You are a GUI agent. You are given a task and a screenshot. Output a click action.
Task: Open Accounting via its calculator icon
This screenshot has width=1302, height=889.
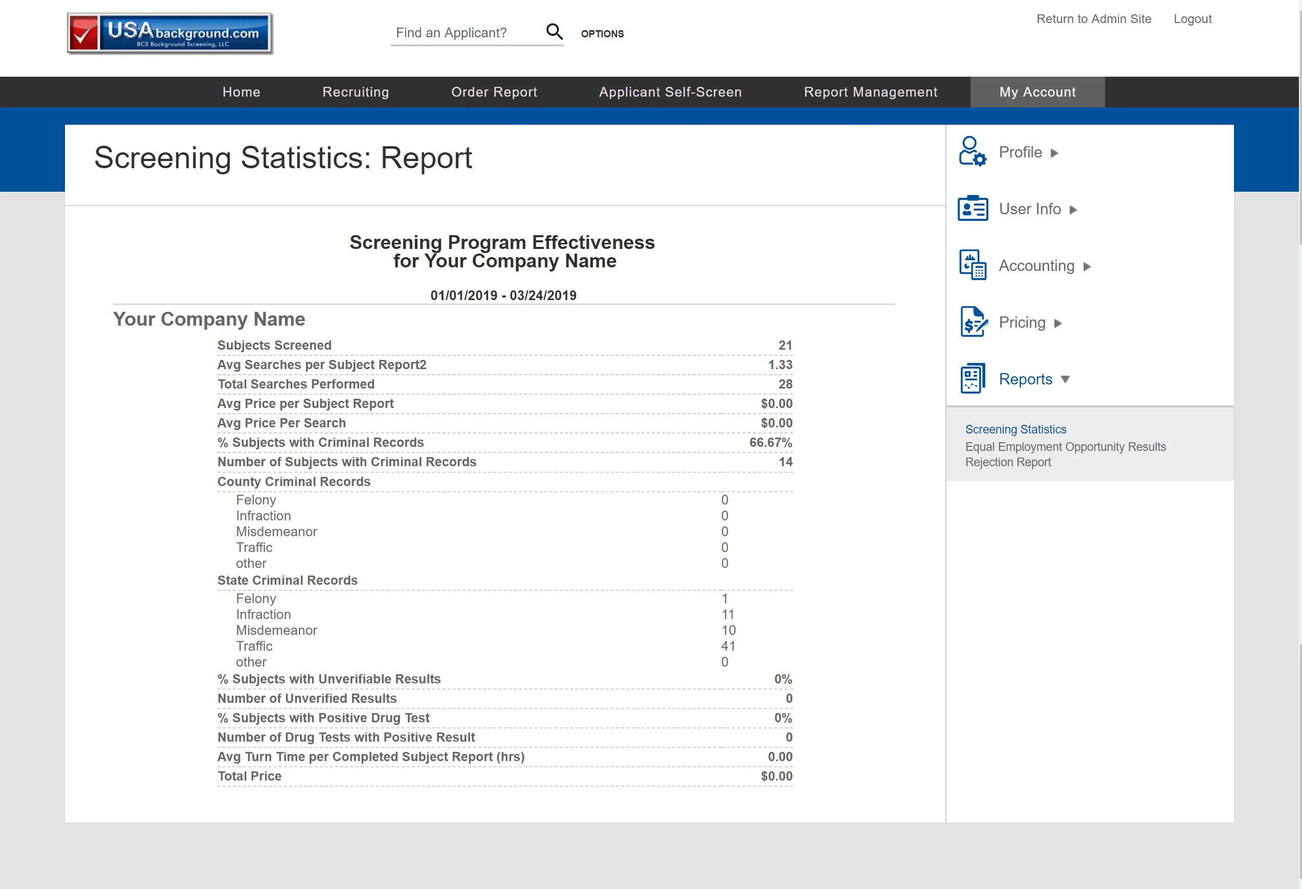click(973, 265)
